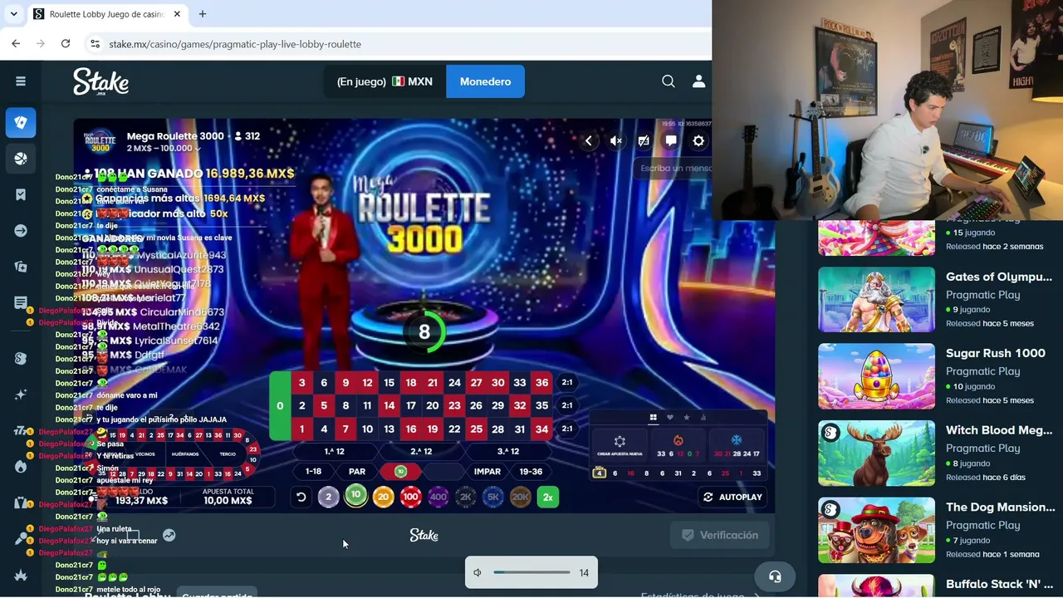Select the purple 400 chip
This screenshot has width=1063, height=598.
pyautogui.click(x=438, y=498)
